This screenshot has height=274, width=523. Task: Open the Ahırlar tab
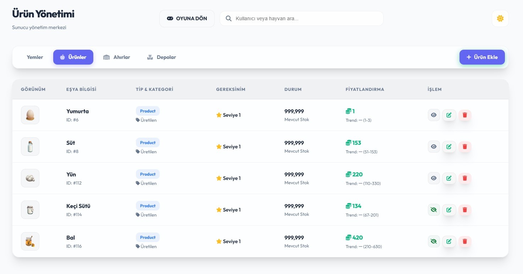[x=117, y=57]
